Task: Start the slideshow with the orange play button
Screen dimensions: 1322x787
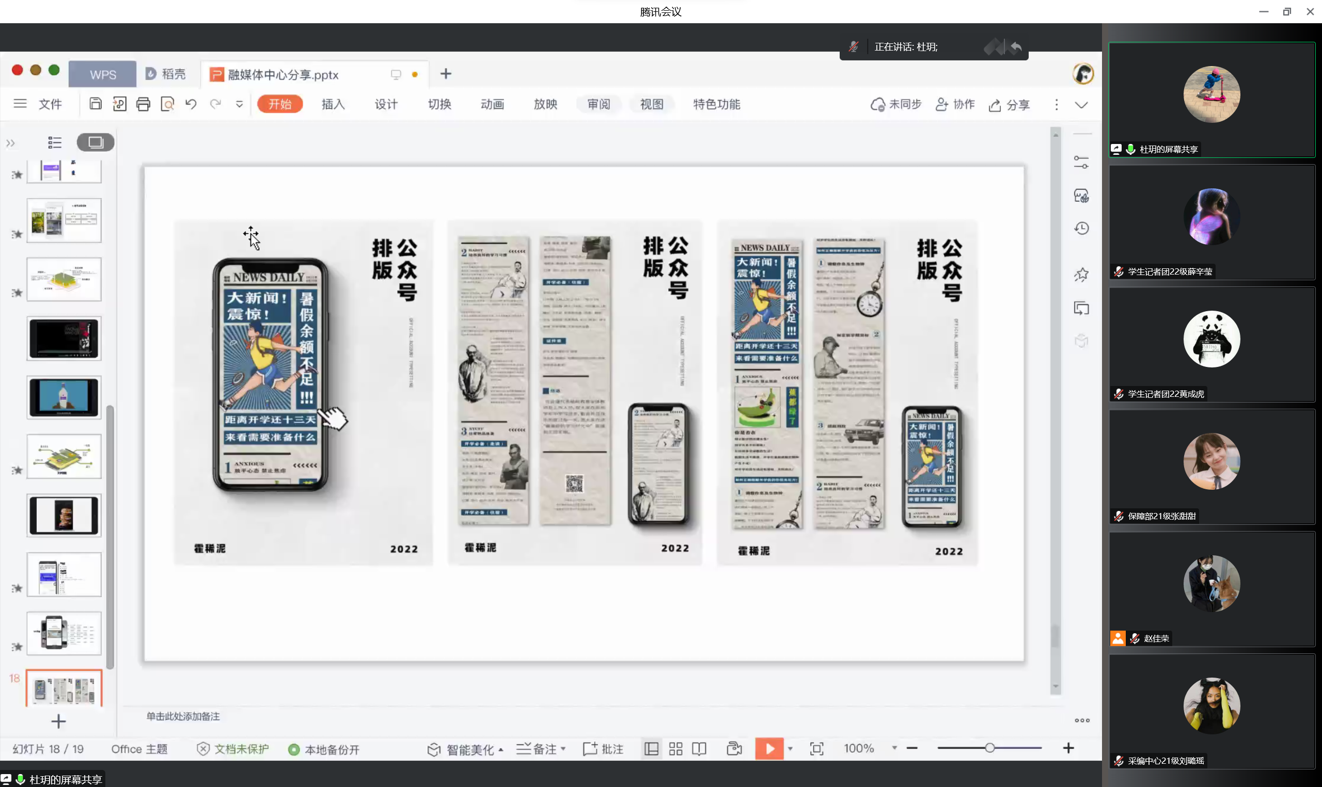Action: tap(769, 749)
